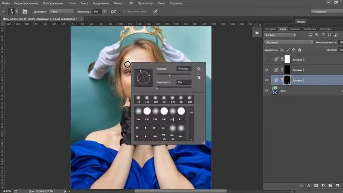Viewport: 343px width, 193px height.
Task: Filter layers by adjustment layers icon
Action: 317,35
